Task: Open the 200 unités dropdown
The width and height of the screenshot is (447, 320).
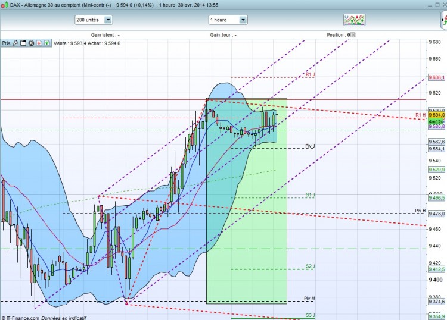Action: pos(94,20)
